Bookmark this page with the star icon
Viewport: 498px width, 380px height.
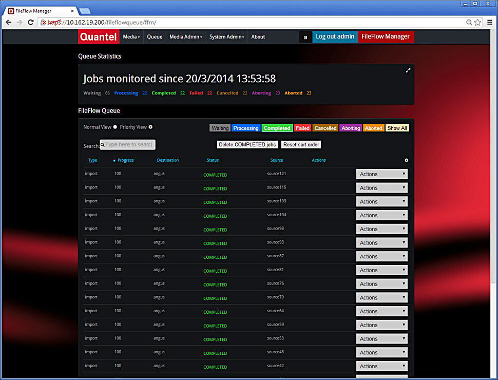pyautogui.click(x=477, y=22)
